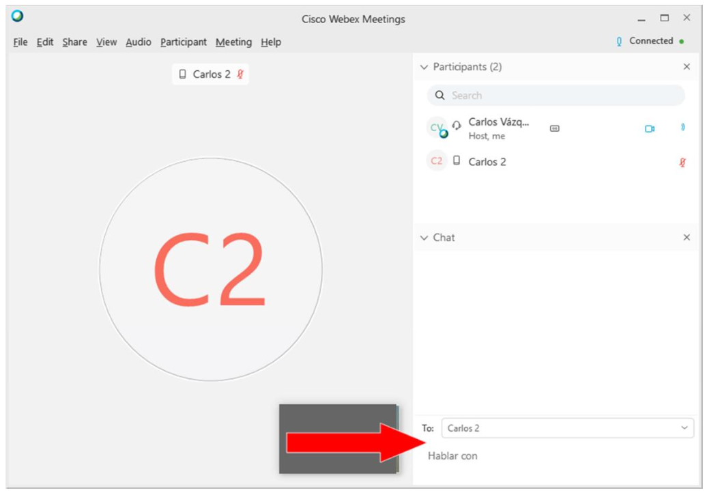Click the Webex app logo icon
The width and height of the screenshot is (707, 491).
click(17, 16)
